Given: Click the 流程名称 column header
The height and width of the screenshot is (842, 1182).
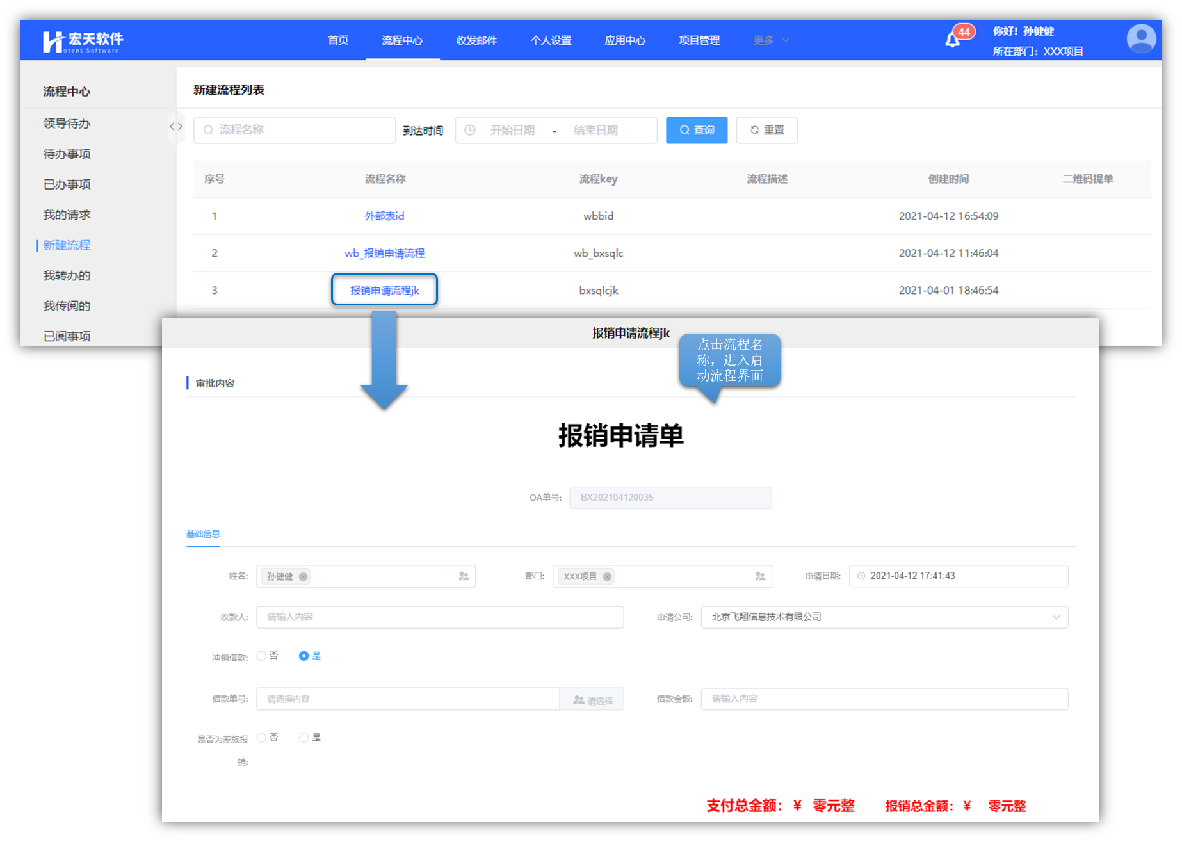Looking at the screenshot, I should click(385, 179).
